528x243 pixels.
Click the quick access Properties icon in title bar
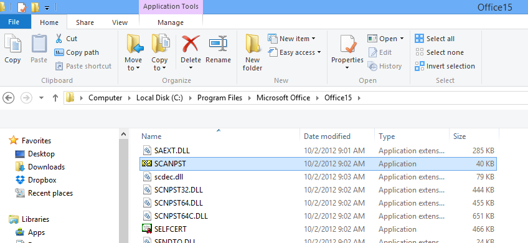[x=22, y=7]
